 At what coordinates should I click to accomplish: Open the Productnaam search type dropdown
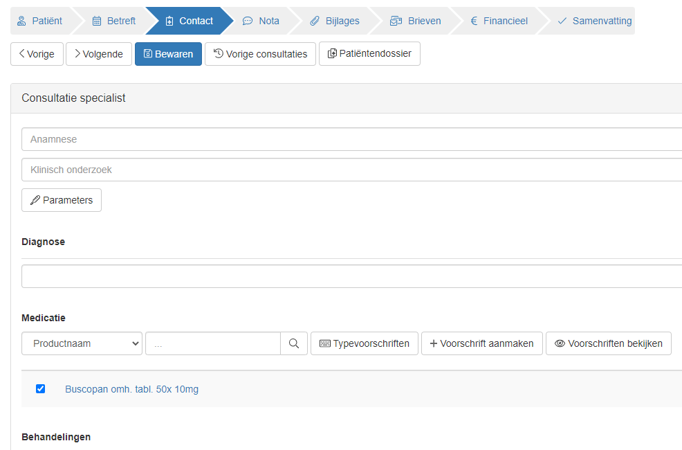pyautogui.click(x=82, y=343)
